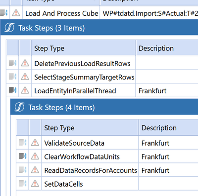
Task: Click warning icon beside LoadEntityInParallelThread
Action: pos(25,90)
